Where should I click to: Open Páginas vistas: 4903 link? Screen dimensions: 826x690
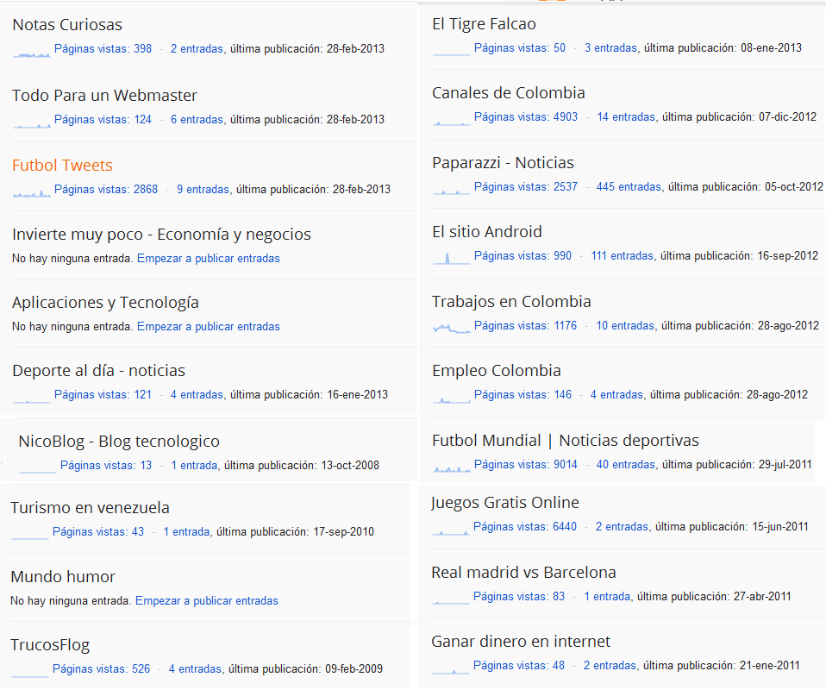click(x=526, y=117)
